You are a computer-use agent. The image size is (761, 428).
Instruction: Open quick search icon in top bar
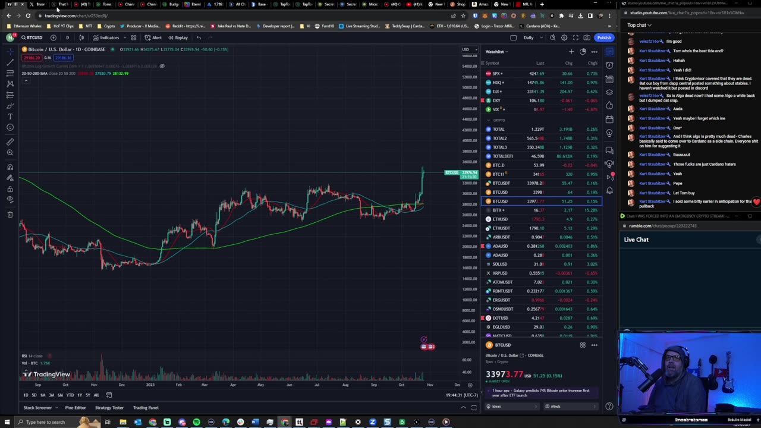(552, 37)
